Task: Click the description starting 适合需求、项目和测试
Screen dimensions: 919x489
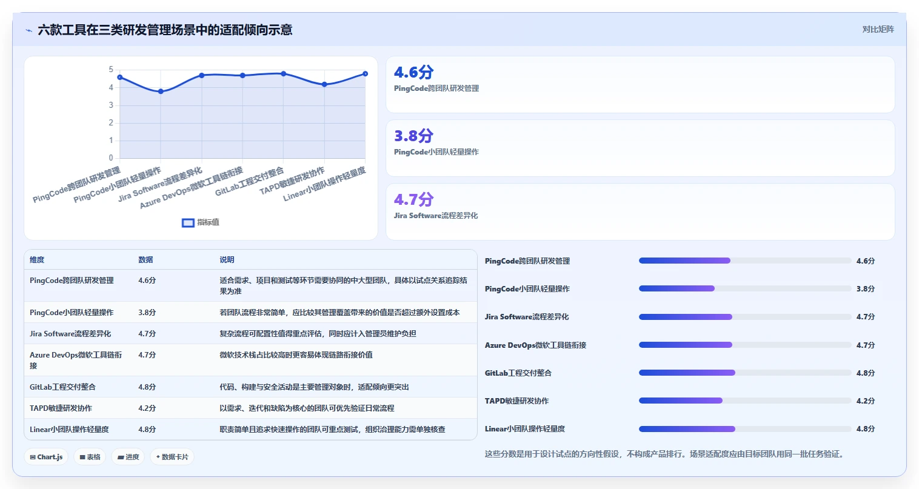Action: 343,286
